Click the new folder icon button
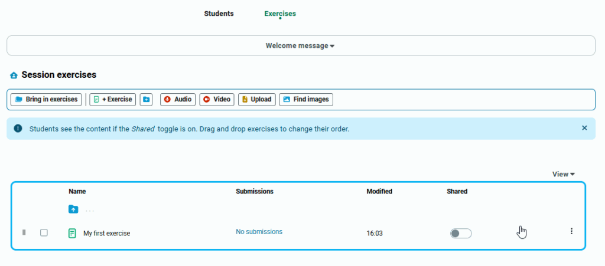Screen dimensions: 605x266 [x=147, y=100]
